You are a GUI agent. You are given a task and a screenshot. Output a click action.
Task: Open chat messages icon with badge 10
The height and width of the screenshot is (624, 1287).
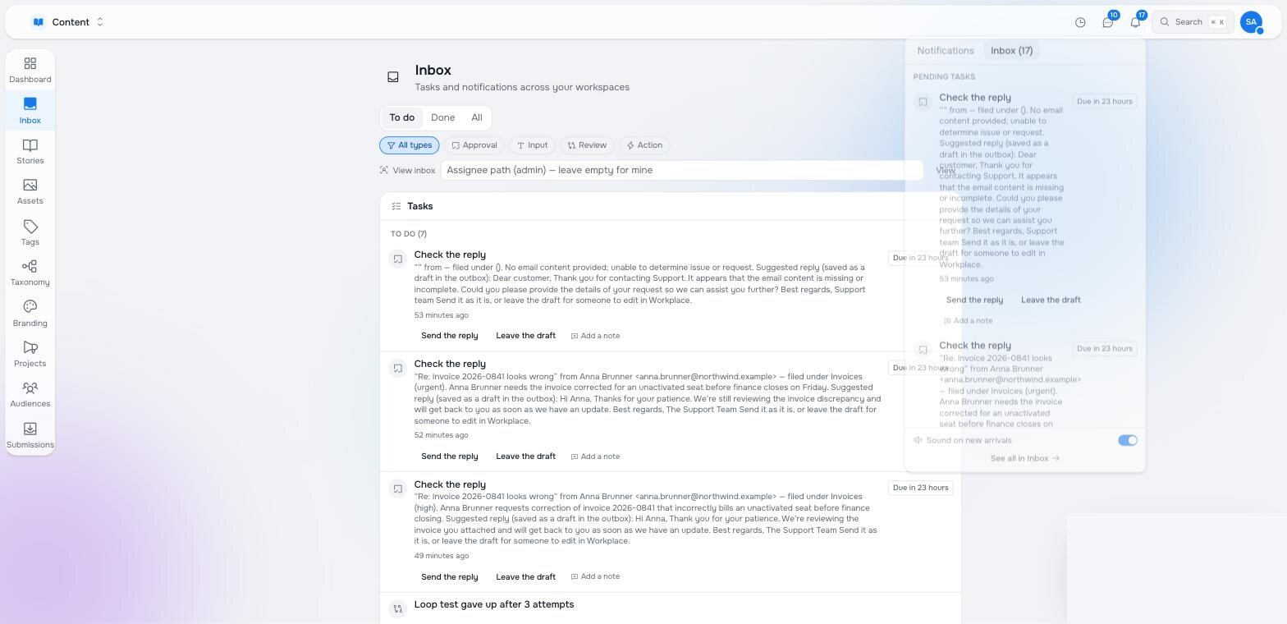tap(1108, 22)
